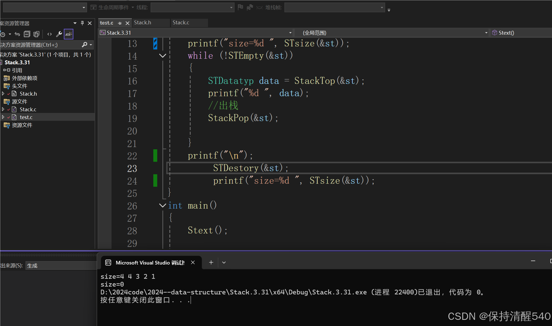Expand the Stack.c tree node

point(3,109)
